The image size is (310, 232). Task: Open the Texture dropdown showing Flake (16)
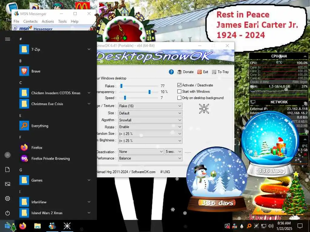click(x=150, y=106)
